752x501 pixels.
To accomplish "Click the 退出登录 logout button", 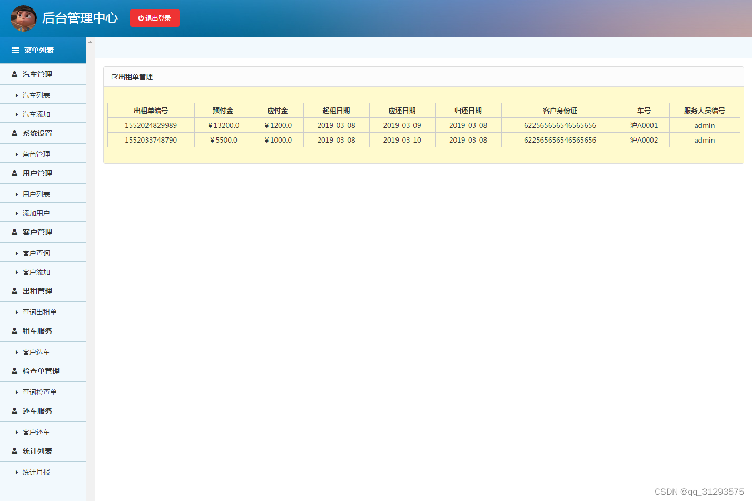I will [155, 18].
